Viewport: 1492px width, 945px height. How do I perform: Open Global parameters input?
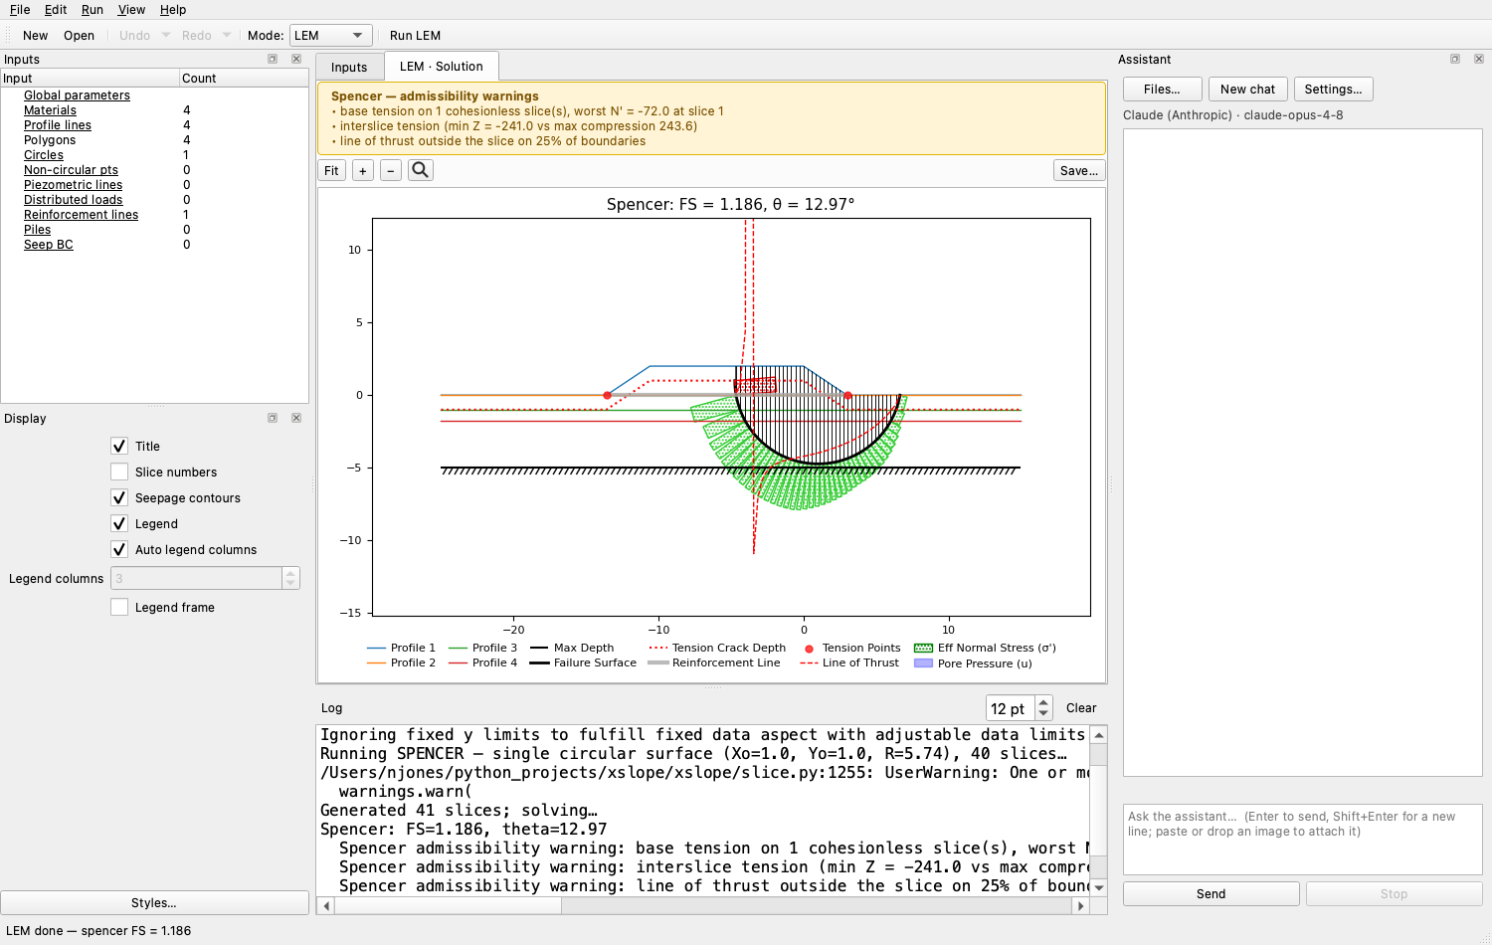[77, 95]
